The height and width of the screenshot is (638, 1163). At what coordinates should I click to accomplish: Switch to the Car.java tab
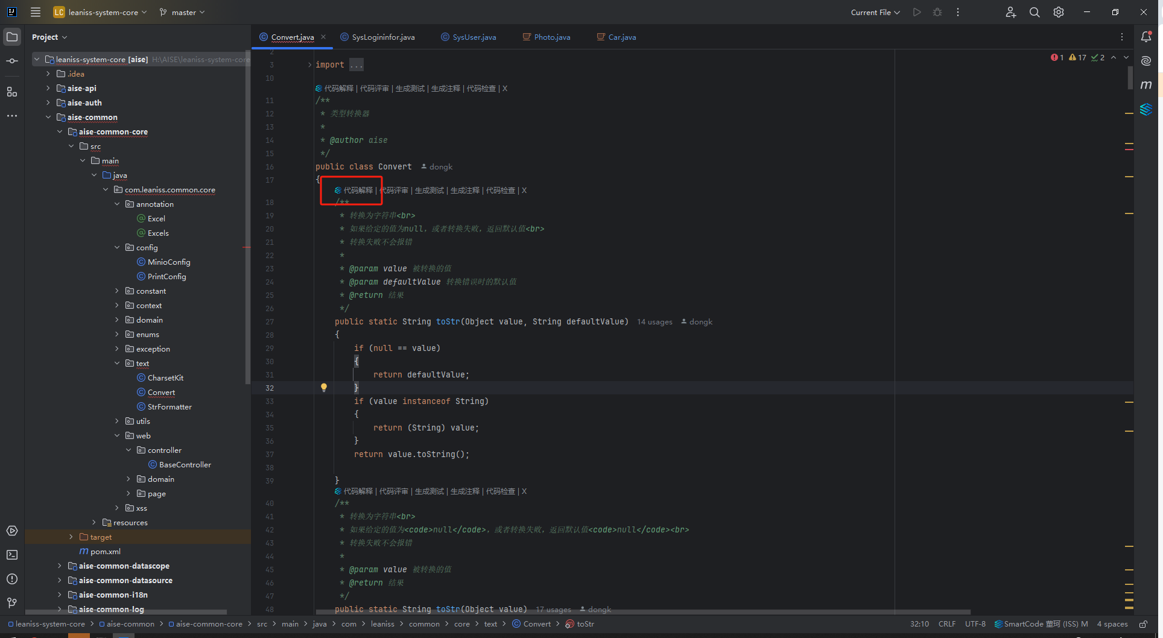pos(616,37)
